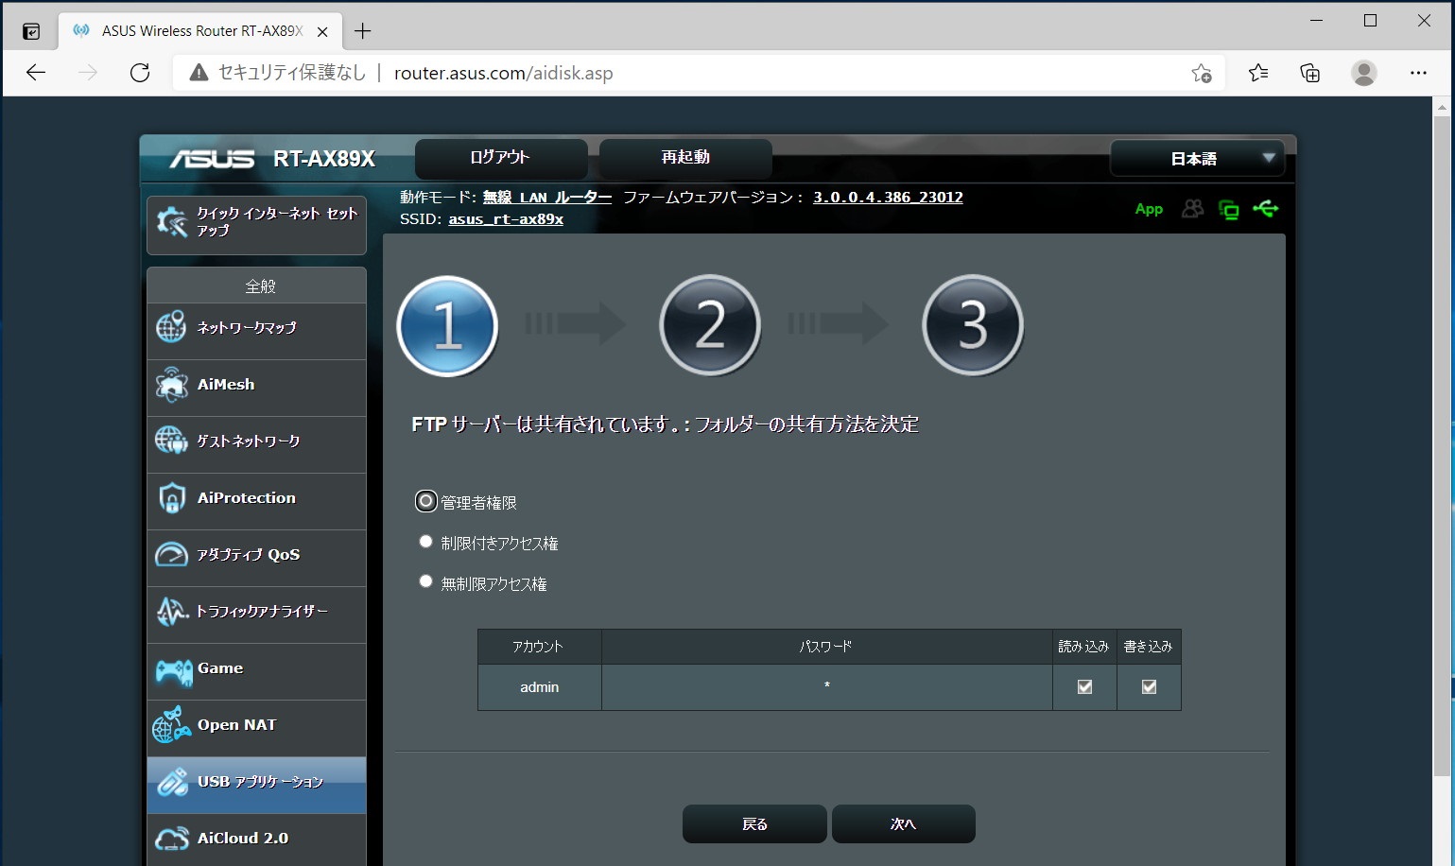Click admin password asterisk cell
Image resolution: width=1455 pixels, height=866 pixels.
(826, 687)
